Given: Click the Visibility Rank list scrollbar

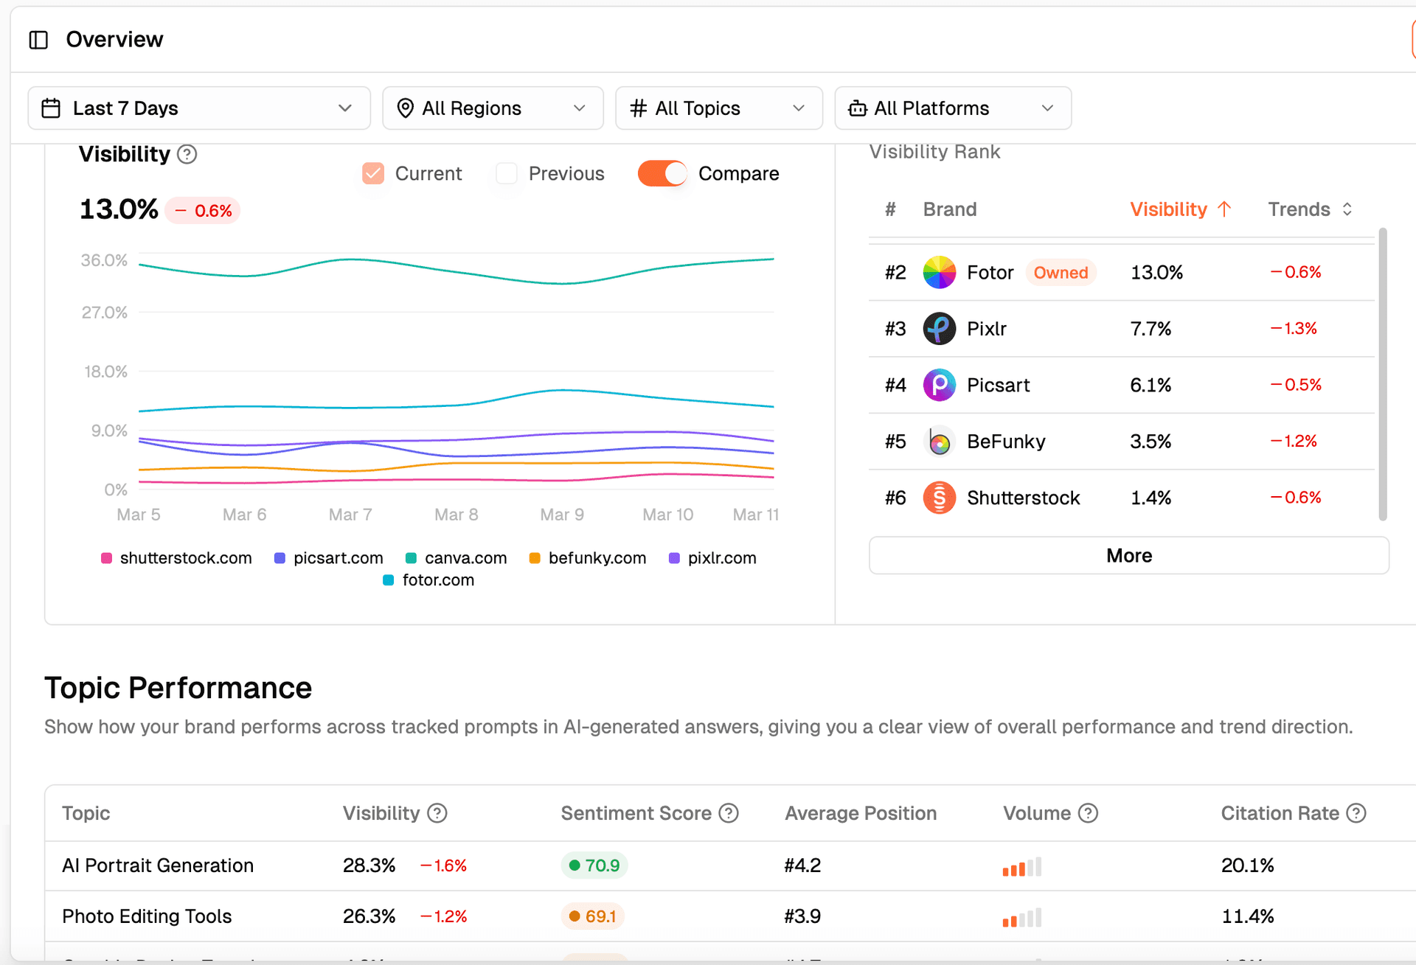Looking at the screenshot, I should point(1383,374).
